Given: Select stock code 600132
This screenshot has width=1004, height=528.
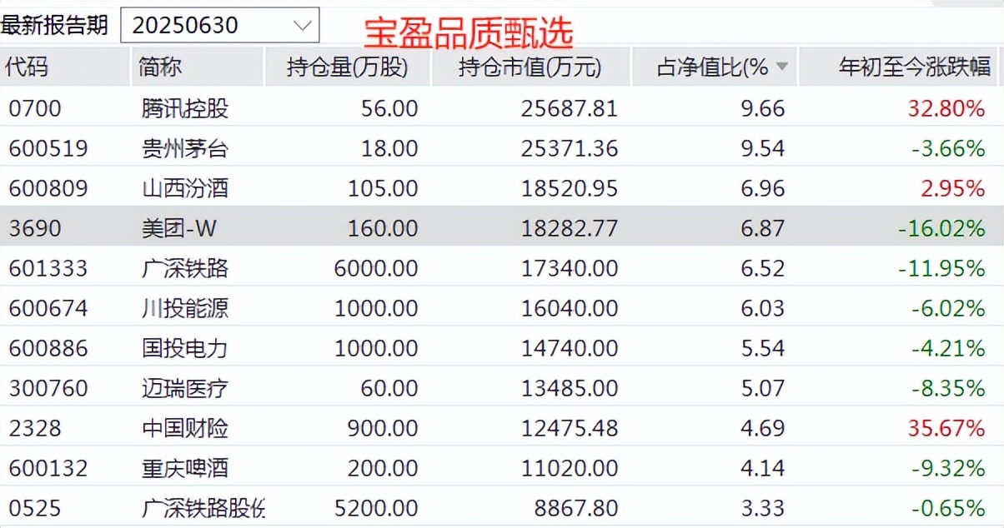Looking at the screenshot, I should 48,468.
